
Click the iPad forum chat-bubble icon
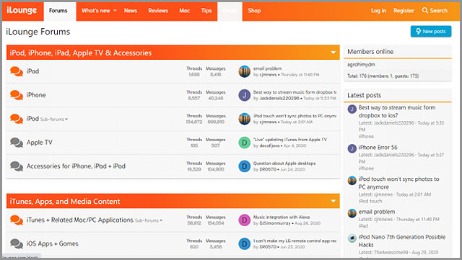click(17, 71)
